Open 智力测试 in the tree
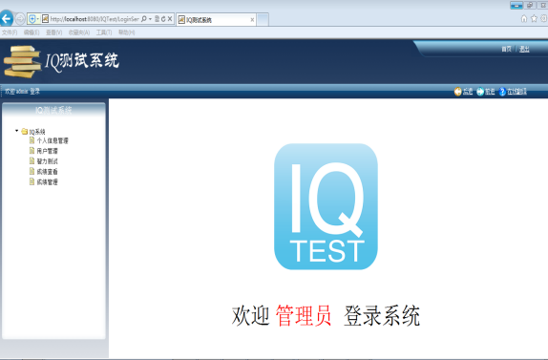The width and height of the screenshot is (548, 360). (48, 161)
